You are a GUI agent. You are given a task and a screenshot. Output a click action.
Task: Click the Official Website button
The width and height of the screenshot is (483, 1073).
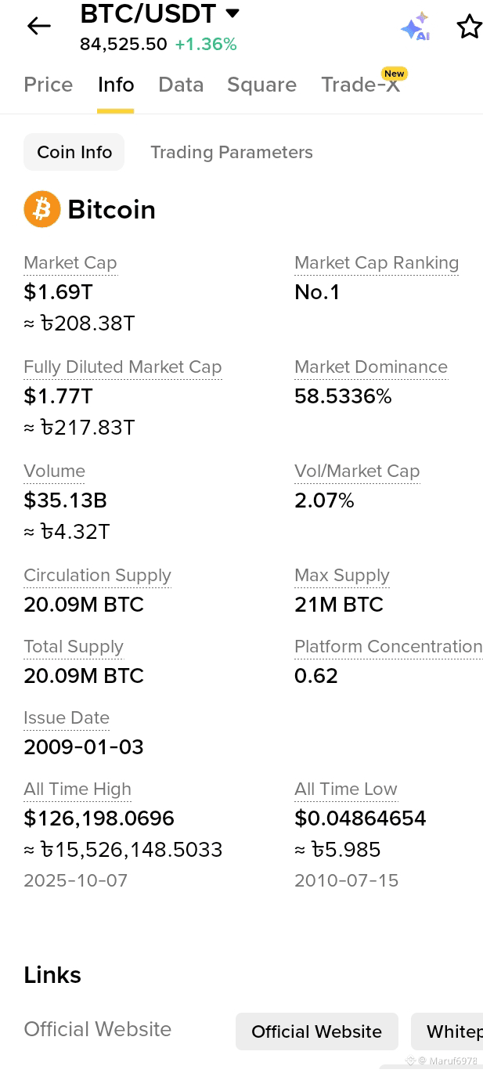pyautogui.click(x=317, y=1031)
